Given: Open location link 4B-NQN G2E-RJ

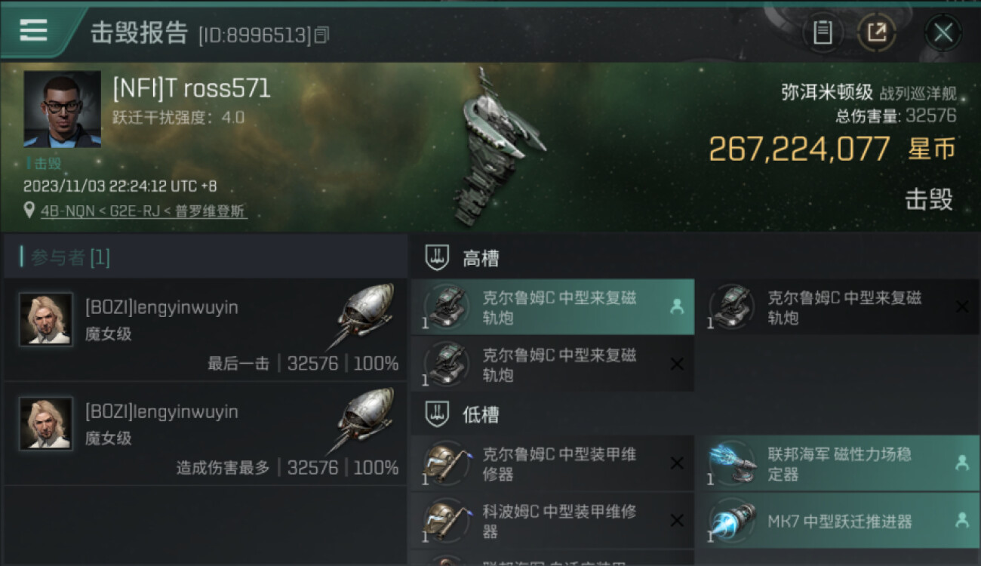Looking at the screenshot, I should point(143,211).
